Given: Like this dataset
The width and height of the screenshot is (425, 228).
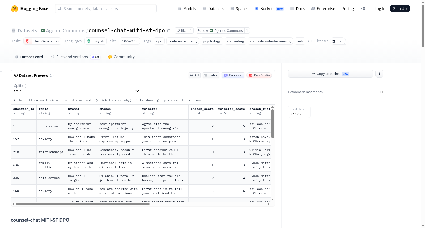Looking at the screenshot, I should pyautogui.click(x=182, y=30).
